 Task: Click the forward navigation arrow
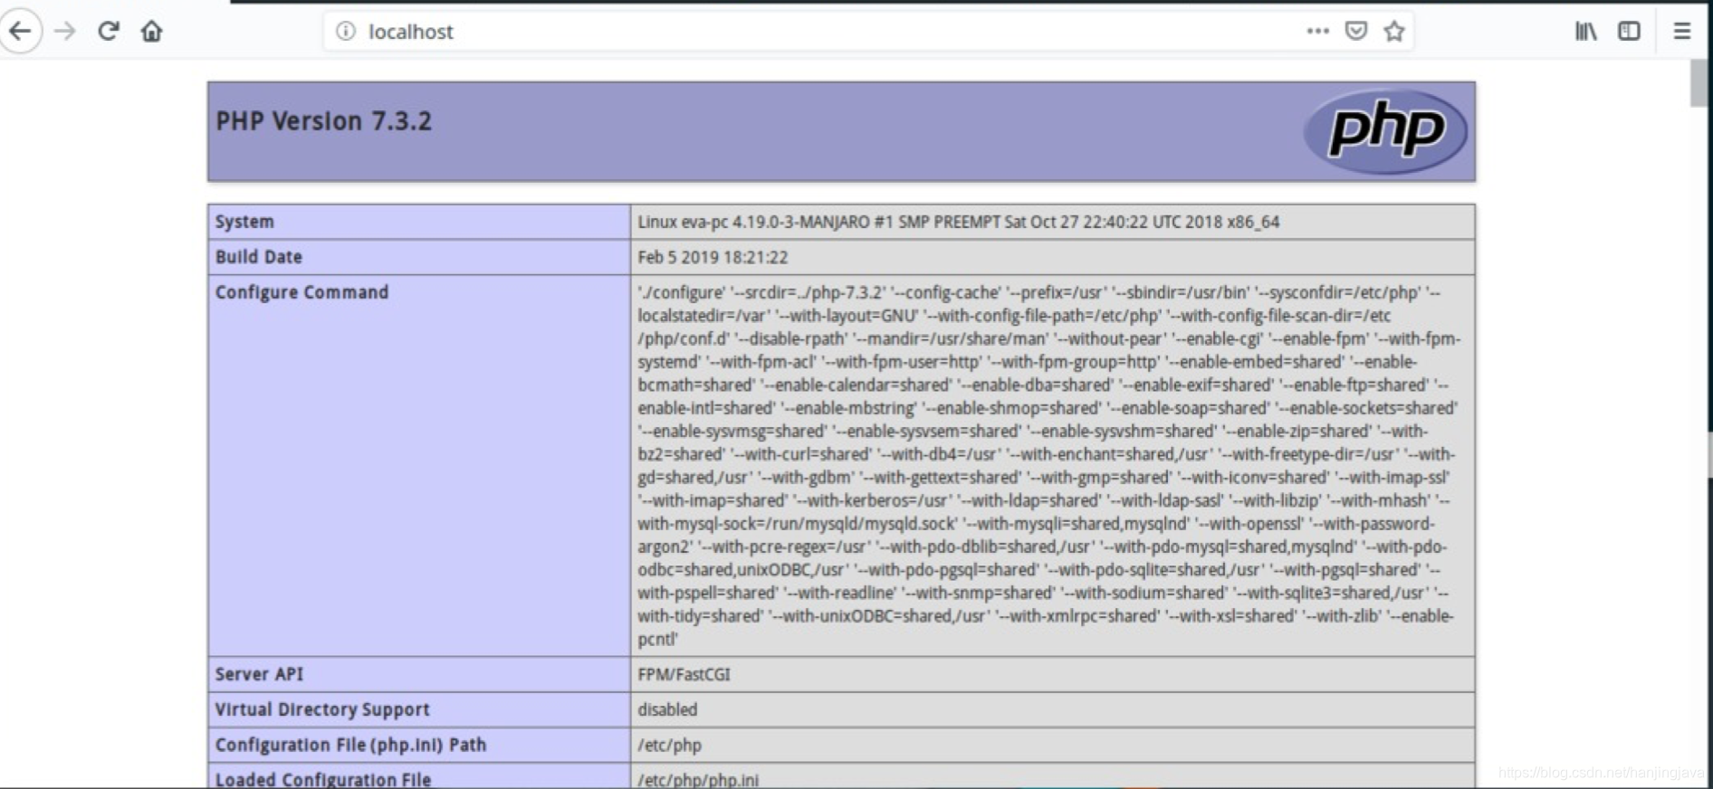(65, 32)
